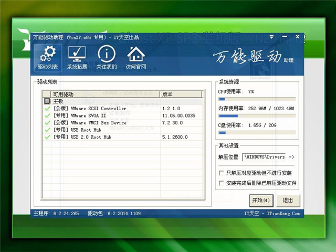Image resolution: width=336 pixels, height=252 pixels.
Task: Click the \WINDOWS\Drivers path field
Action: (x=264, y=157)
